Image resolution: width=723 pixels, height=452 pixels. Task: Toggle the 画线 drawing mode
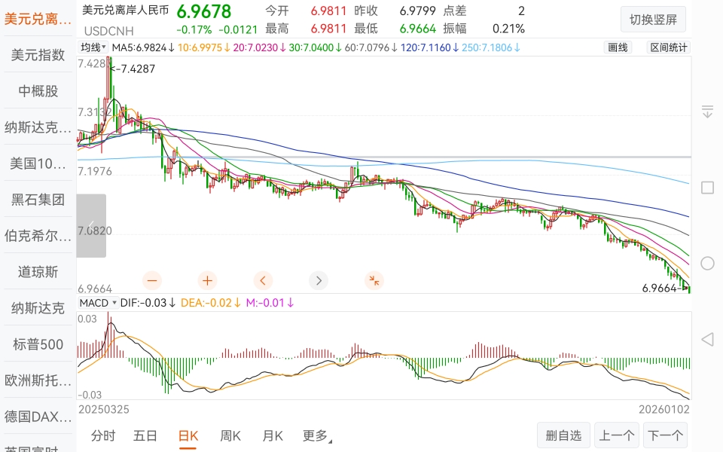click(618, 47)
